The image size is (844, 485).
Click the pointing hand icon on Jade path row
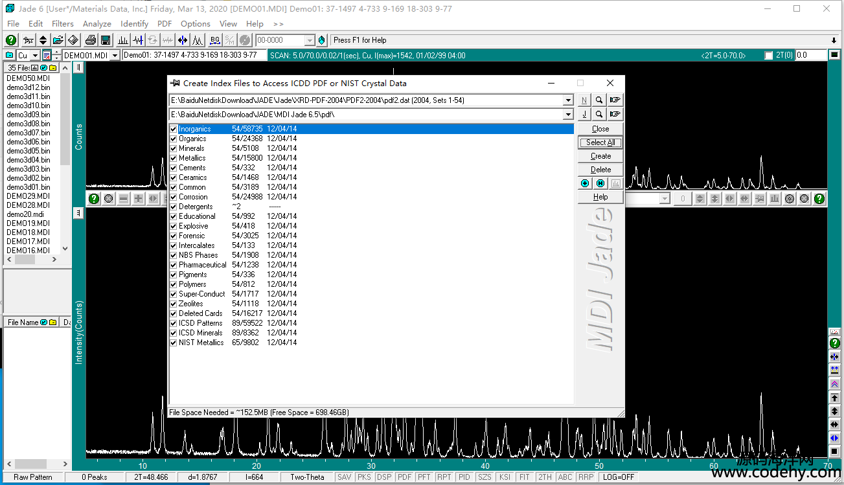pyautogui.click(x=615, y=115)
